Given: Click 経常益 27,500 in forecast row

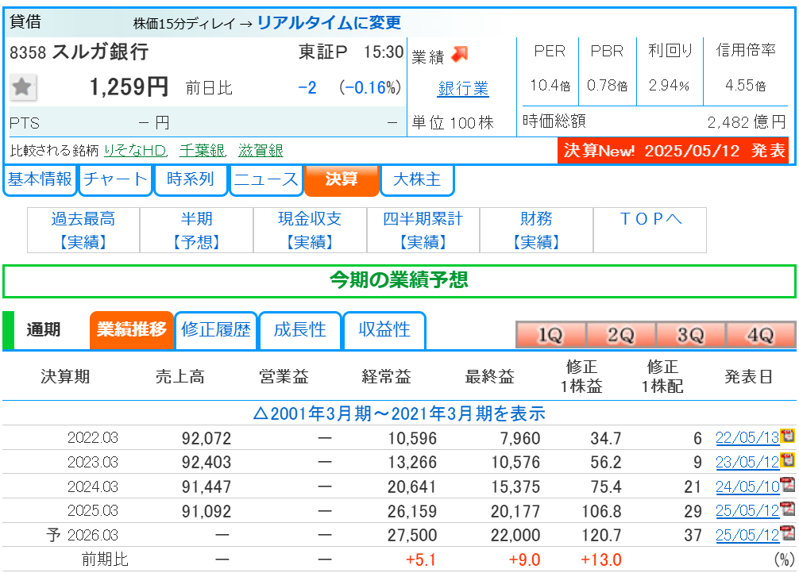Looking at the screenshot, I should (x=411, y=535).
